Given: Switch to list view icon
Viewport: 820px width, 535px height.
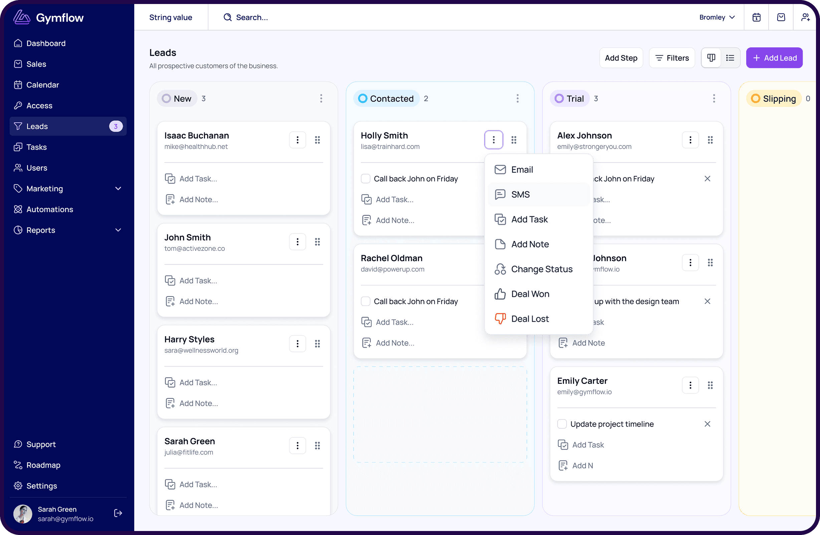Looking at the screenshot, I should [x=730, y=58].
